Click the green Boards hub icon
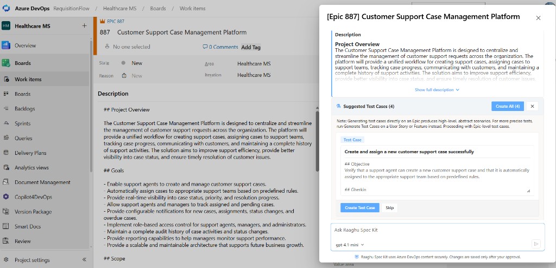The width and height of the screenshot is (556, 268). [x=5, y=63]
